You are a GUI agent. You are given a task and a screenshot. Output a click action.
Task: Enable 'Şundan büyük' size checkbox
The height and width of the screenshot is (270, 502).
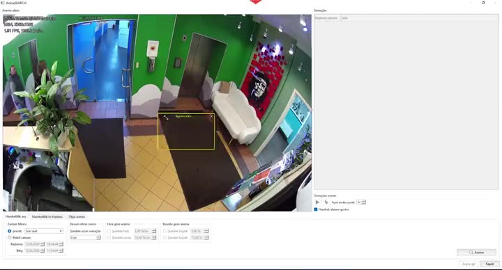tap(165, 231)
